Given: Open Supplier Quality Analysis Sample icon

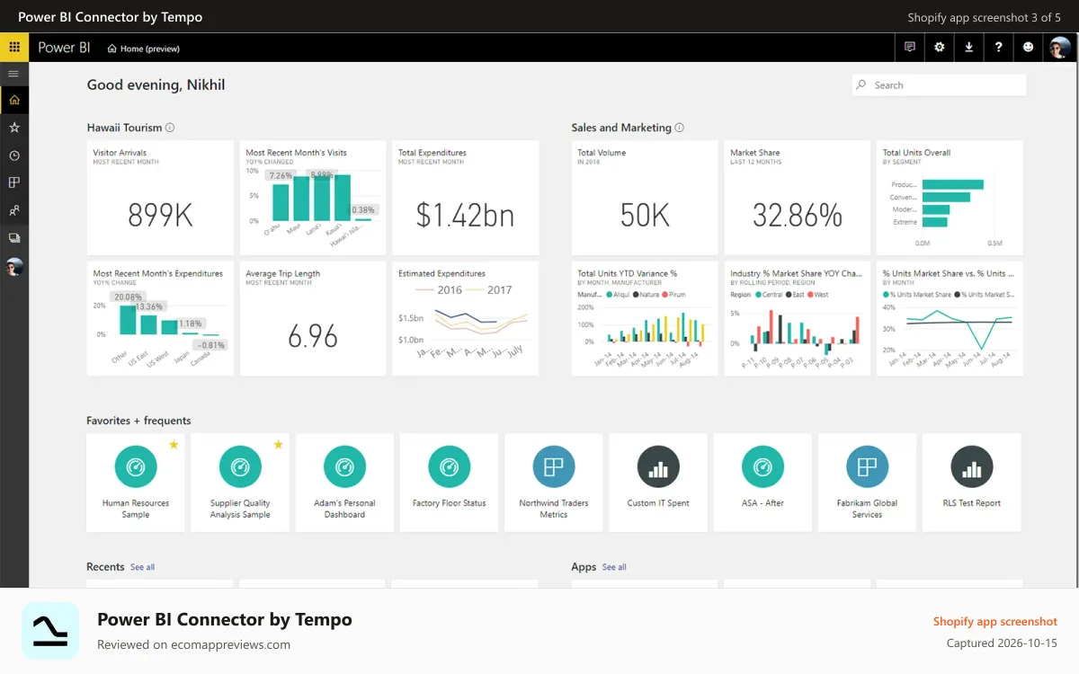Looking at the screenshot, I should (240, 466).
